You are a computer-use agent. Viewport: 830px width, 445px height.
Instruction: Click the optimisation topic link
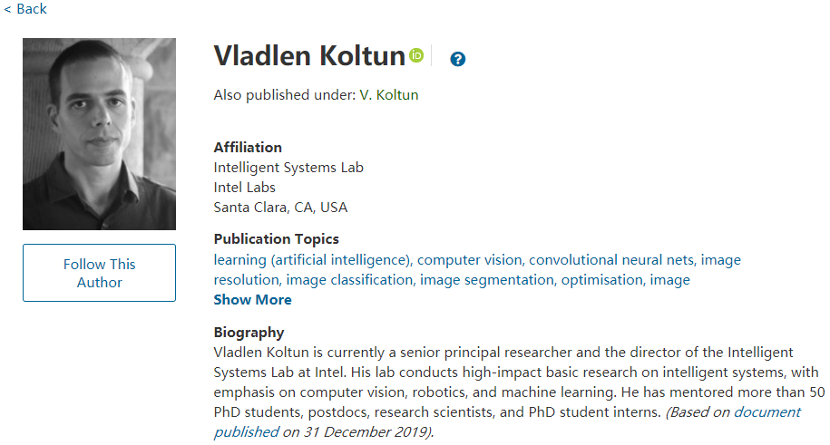(x=601, y=280)
